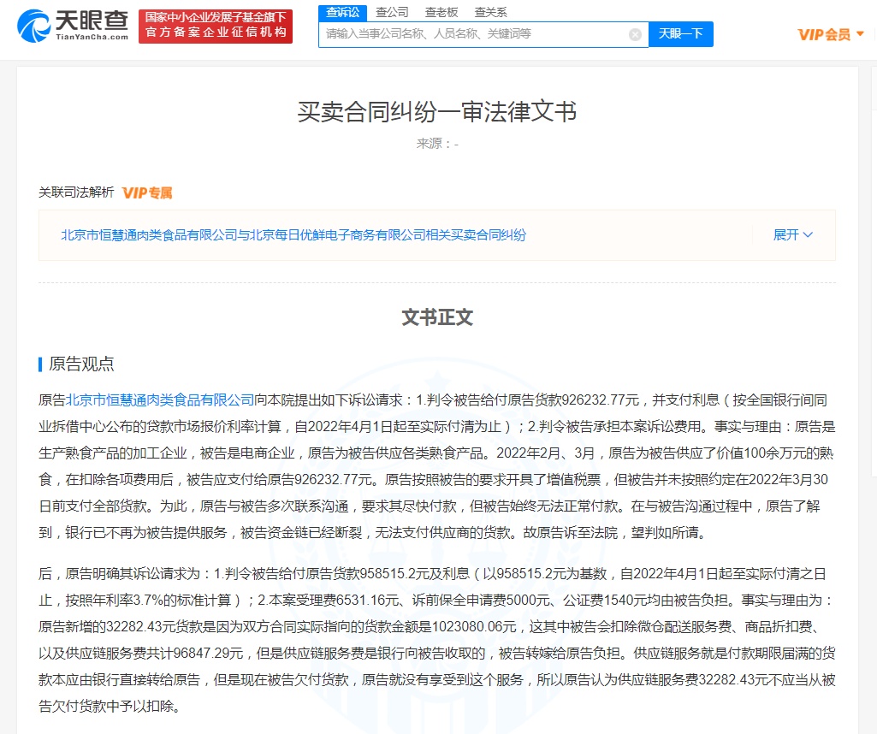Open the 买卖合同纠纷 related case link
The image size is (877, 734).
(293, 234)
